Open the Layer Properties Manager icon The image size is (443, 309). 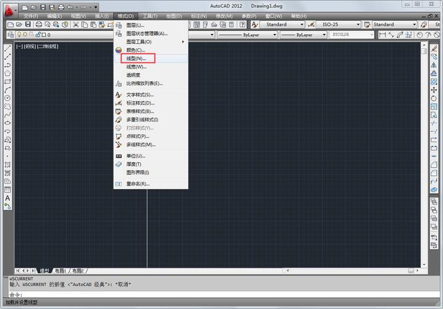point(11,35)
